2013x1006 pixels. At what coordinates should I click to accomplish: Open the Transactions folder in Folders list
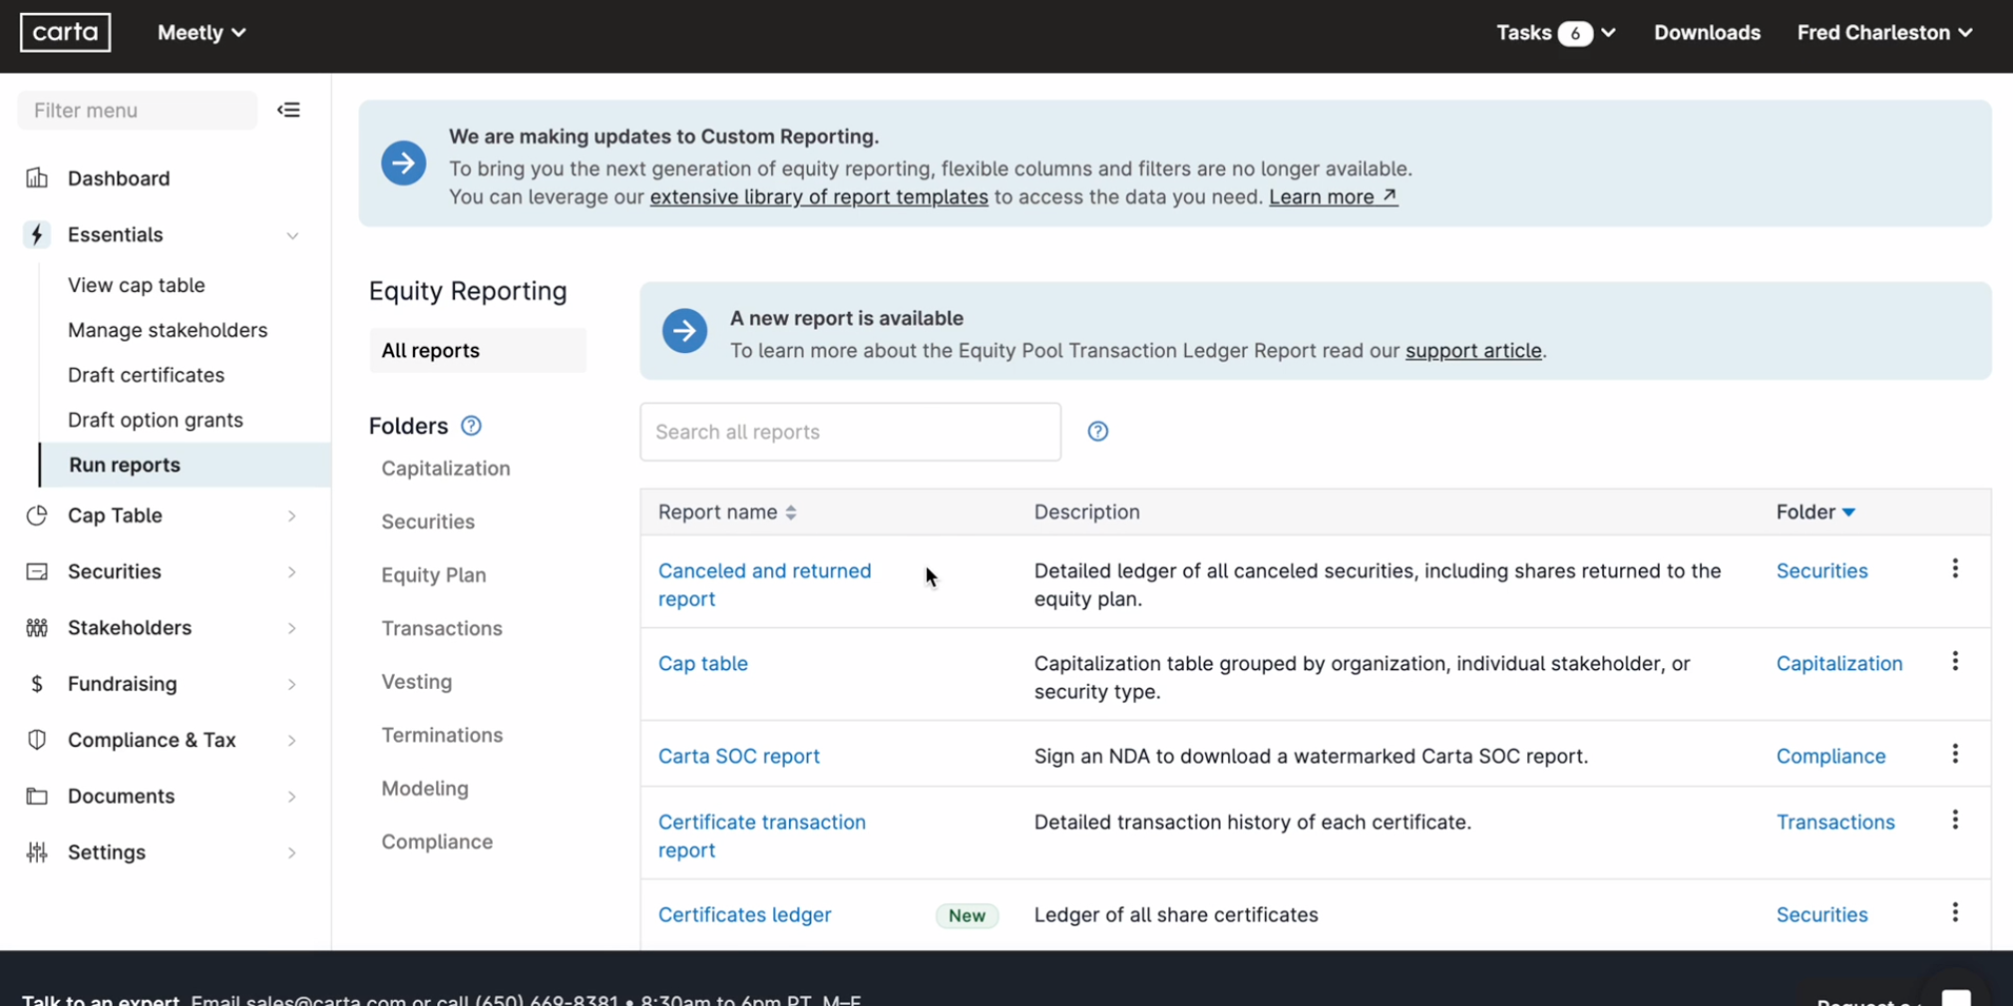(x=442, y=628)
